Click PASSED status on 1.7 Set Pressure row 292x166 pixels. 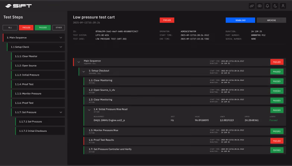pos(277,150)
